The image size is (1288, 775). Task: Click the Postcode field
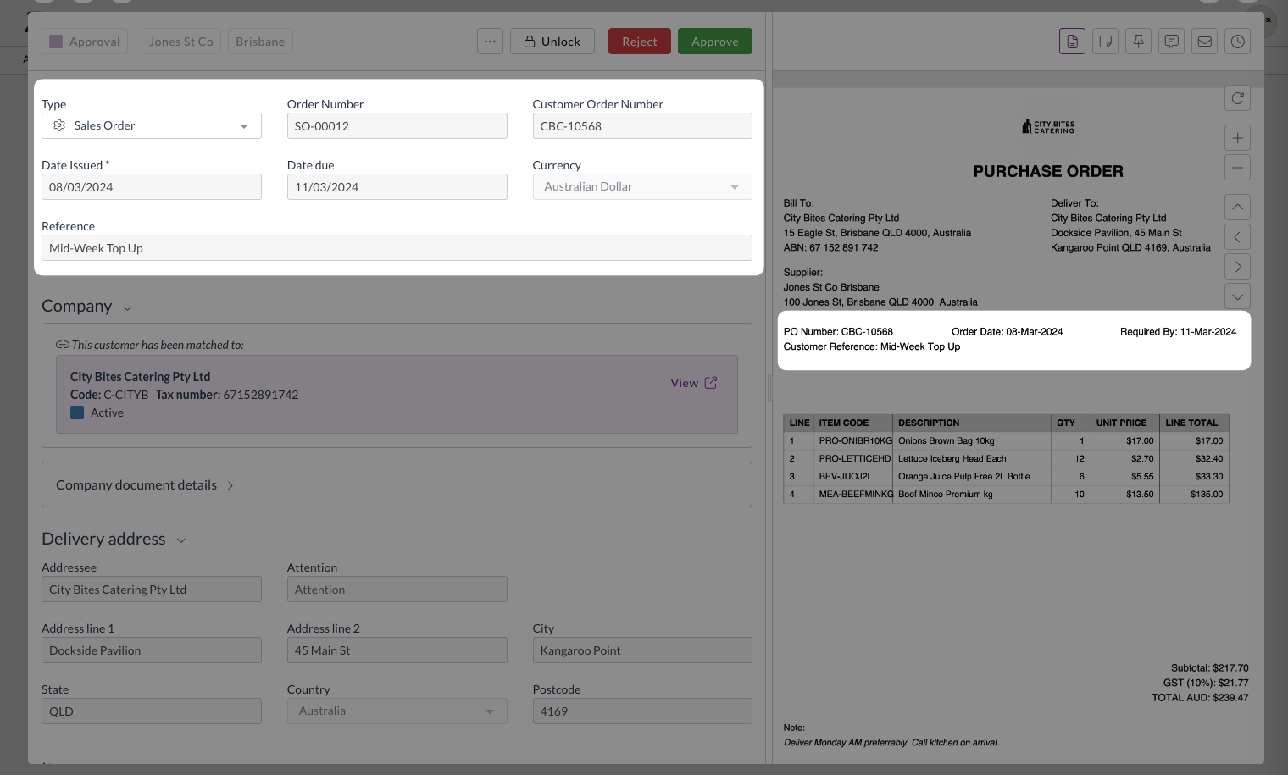point(642,711)
